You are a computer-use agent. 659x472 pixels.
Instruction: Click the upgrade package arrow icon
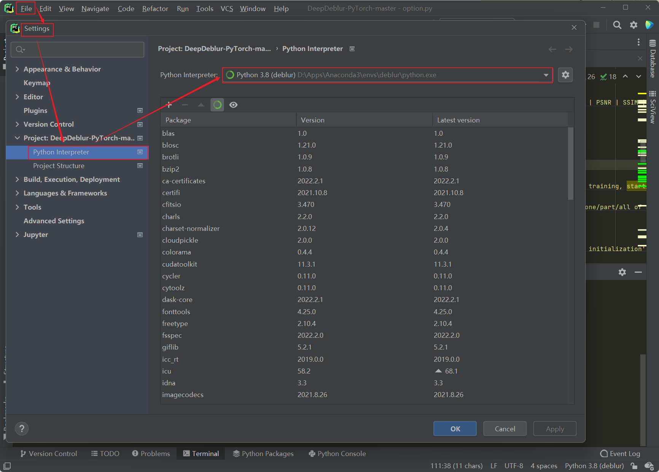(201, 105)
